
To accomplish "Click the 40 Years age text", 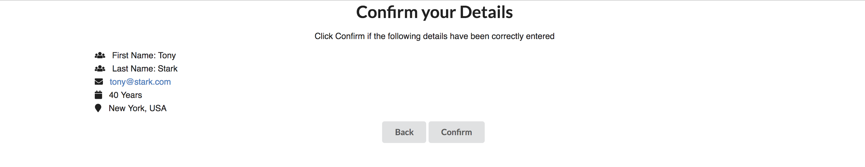I will coord(125,95).
